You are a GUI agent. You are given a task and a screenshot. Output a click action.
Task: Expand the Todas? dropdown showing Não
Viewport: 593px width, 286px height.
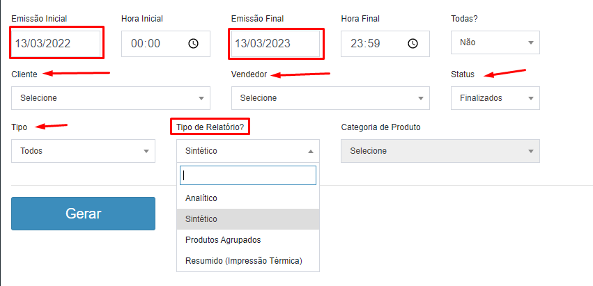click(x=495, y=42)
